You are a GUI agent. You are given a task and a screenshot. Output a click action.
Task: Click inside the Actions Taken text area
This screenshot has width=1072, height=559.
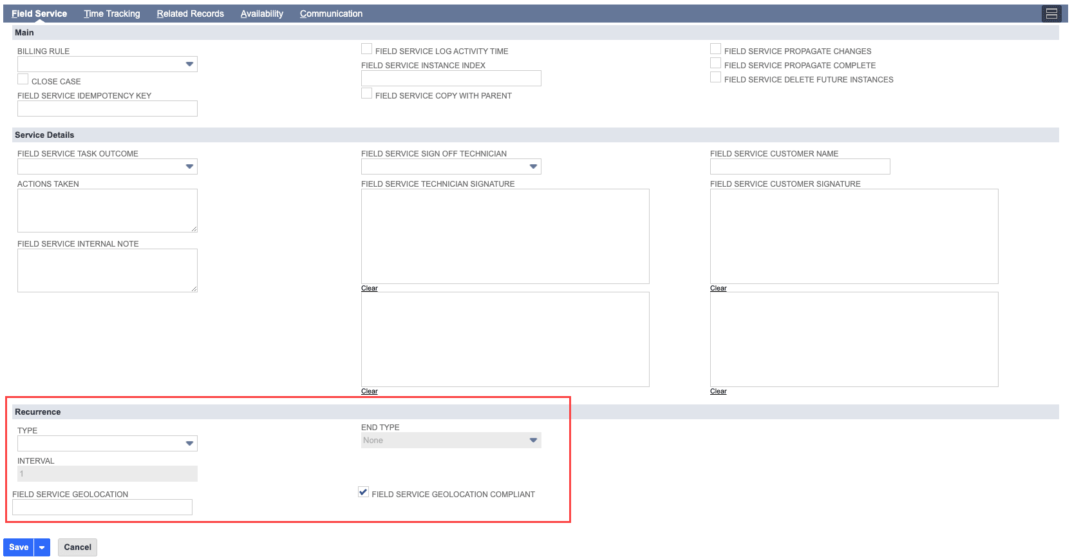[108, 211]
